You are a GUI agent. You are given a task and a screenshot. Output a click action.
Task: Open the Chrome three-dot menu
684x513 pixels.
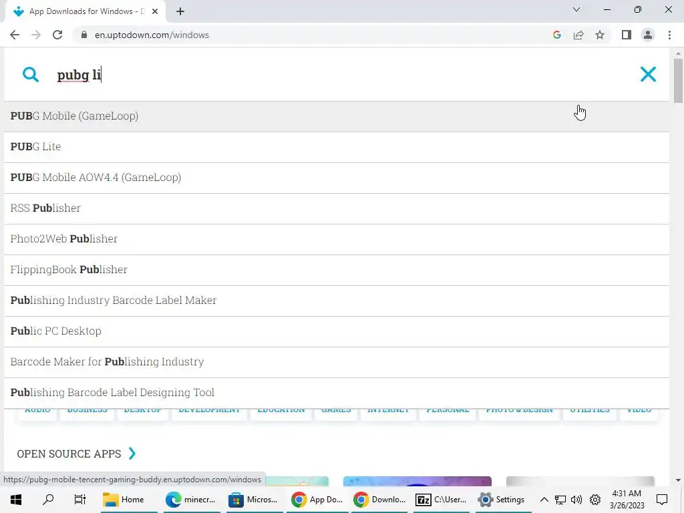coord(669,35)
